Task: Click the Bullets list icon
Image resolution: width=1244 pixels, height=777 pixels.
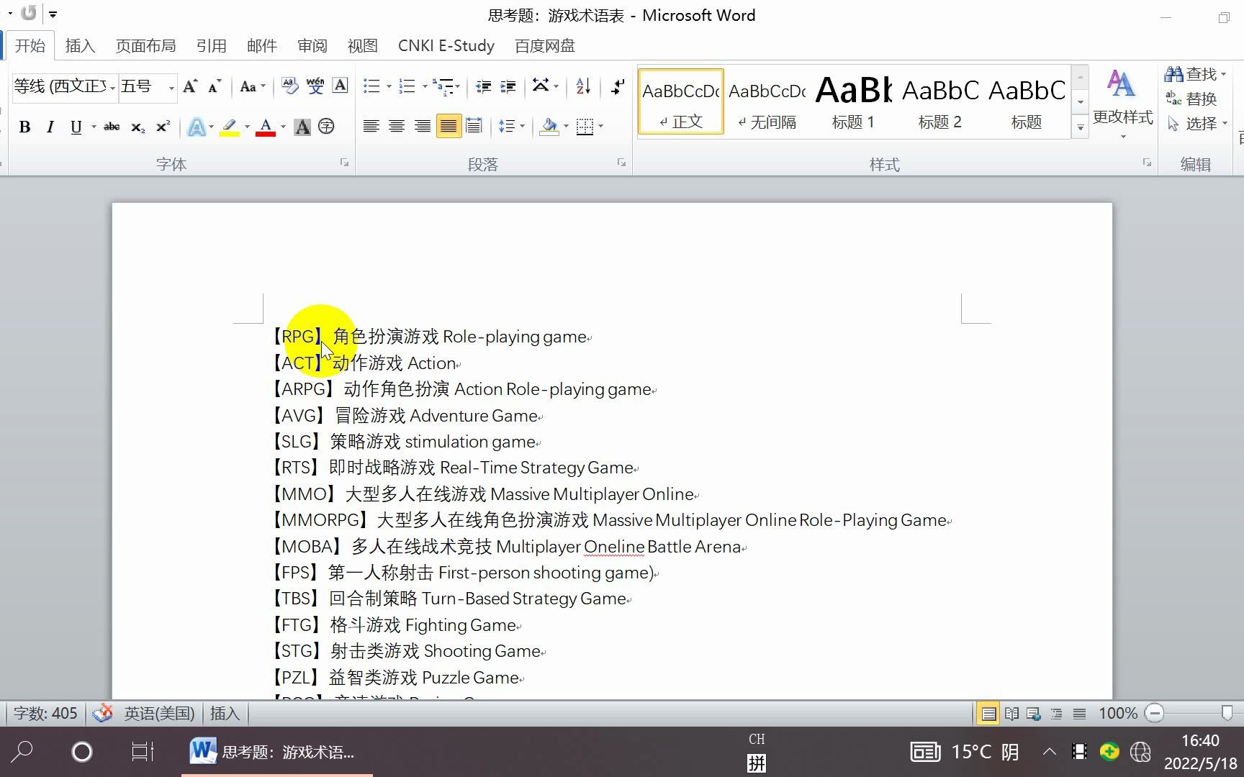Action: [x=371, y=87]
